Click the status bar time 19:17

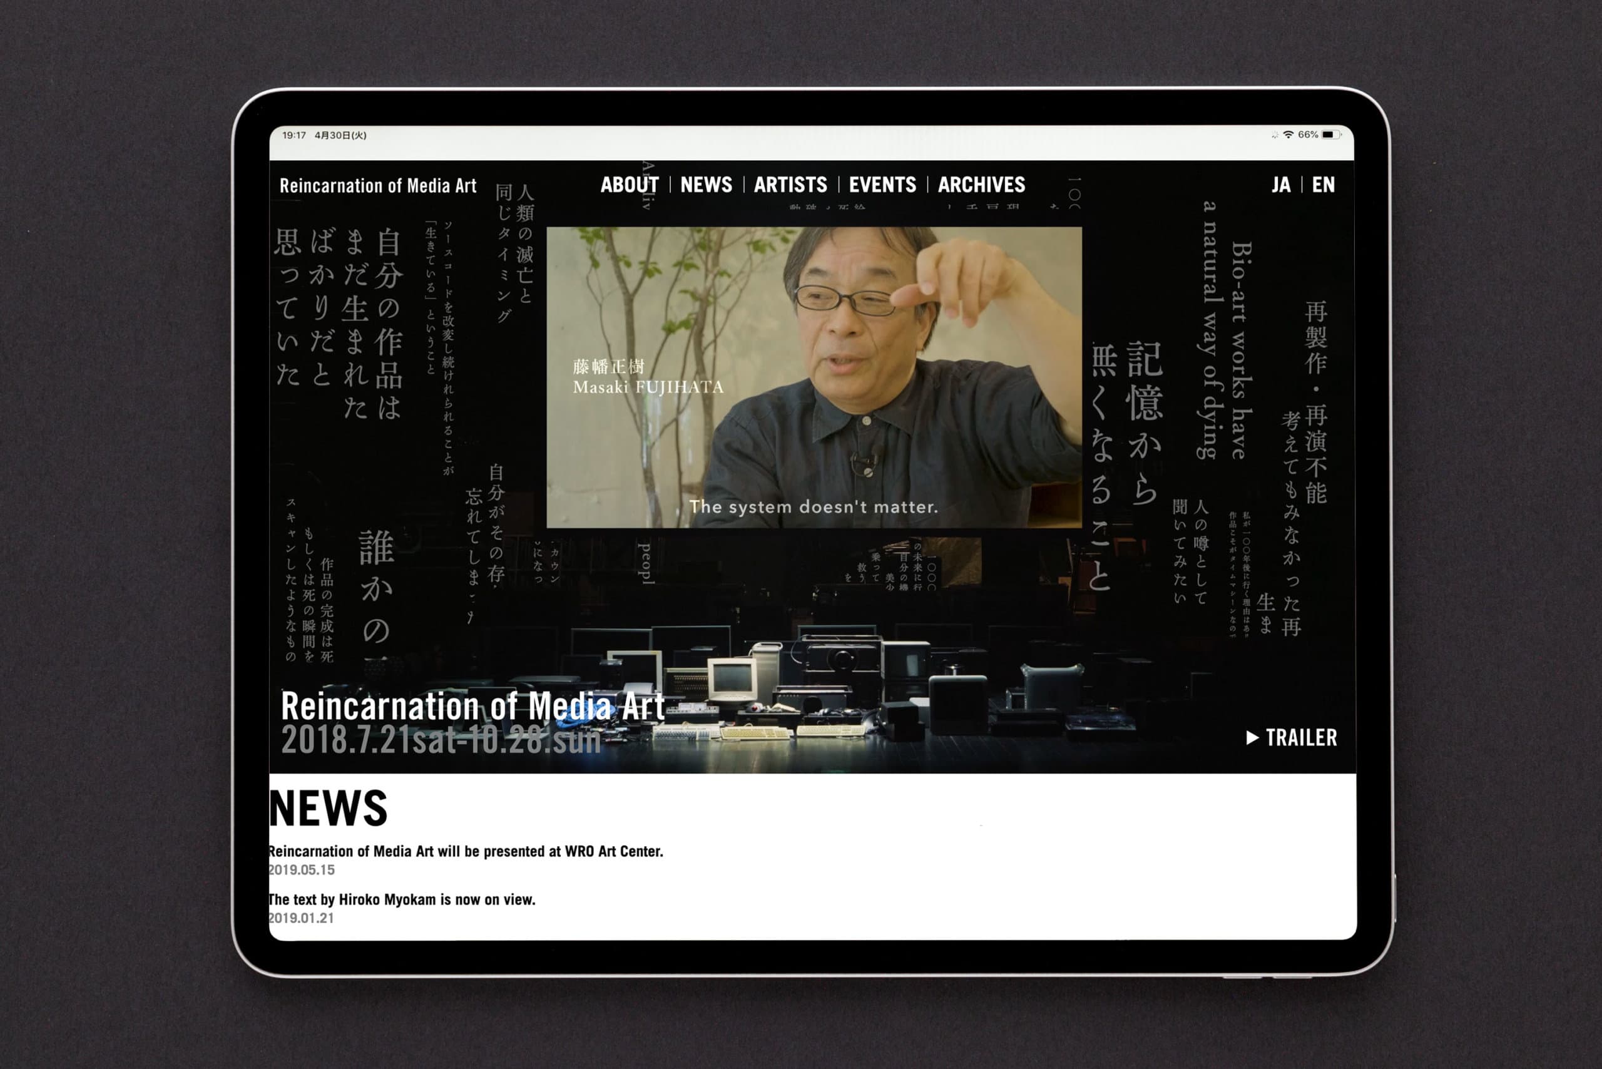coord(294,136)
